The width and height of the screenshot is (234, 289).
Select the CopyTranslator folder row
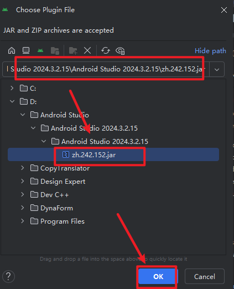click(x=113, y=168)
